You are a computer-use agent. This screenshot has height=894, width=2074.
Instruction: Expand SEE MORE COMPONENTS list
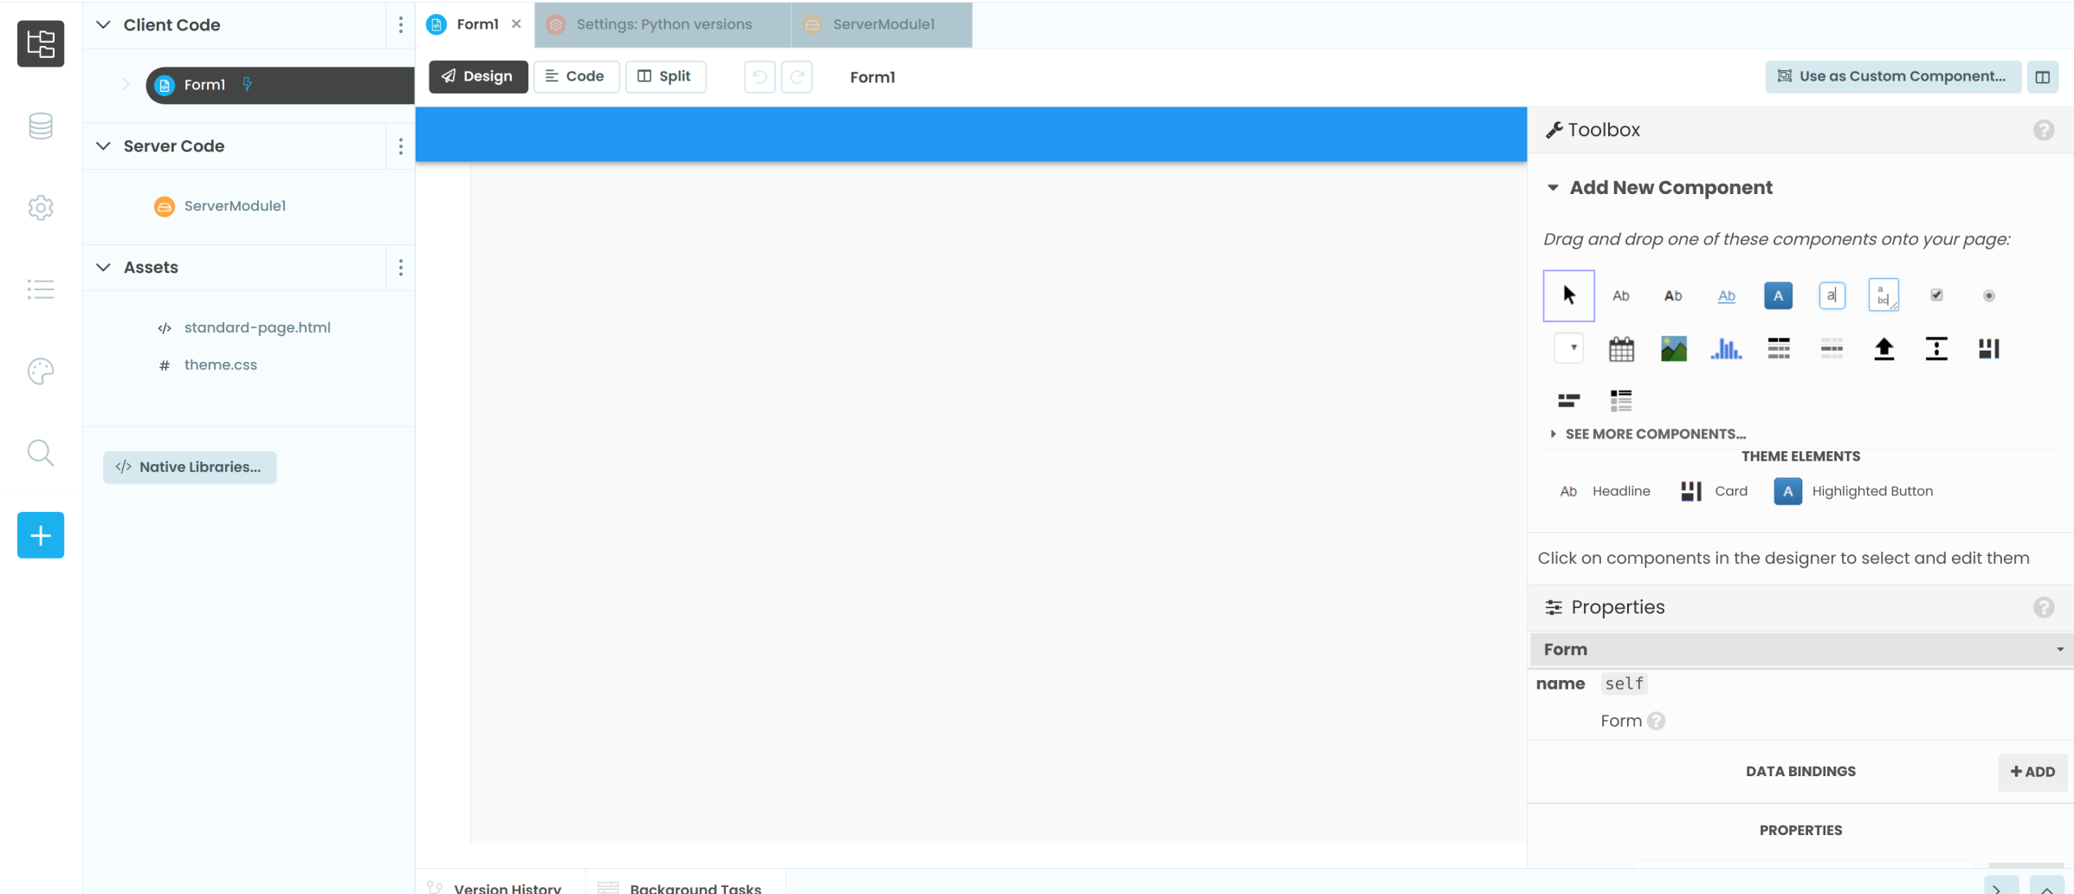coord(1654,433)
